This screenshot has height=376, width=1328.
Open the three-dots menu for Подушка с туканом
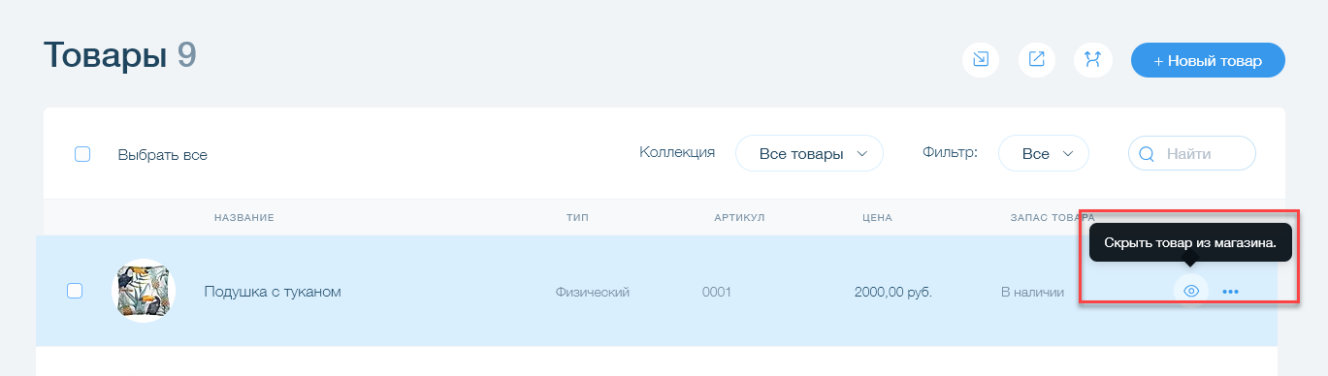click(x=1231, y=291)
